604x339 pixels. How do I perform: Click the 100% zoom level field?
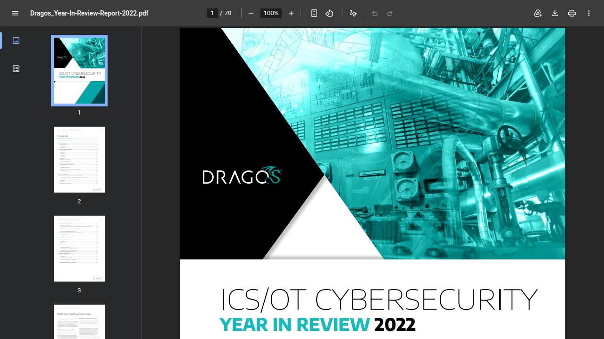click(x=271, y=13)
